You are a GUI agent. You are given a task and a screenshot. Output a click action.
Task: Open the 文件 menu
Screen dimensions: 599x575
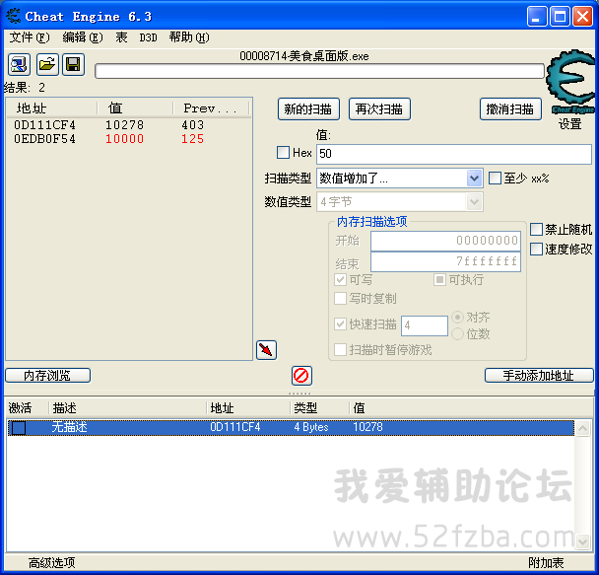pyautogui.click(x=29, y=37)
